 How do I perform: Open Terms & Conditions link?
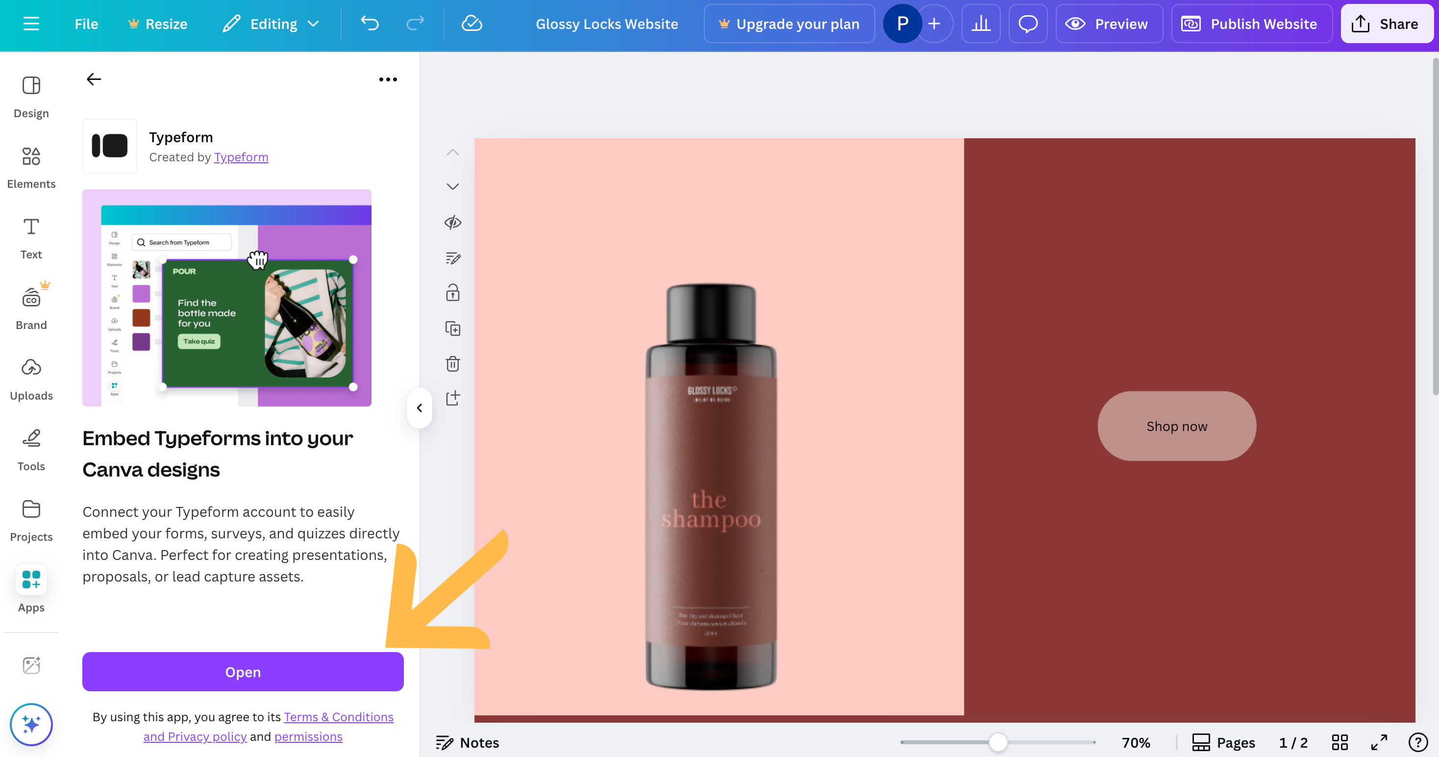tap(339, 717)
